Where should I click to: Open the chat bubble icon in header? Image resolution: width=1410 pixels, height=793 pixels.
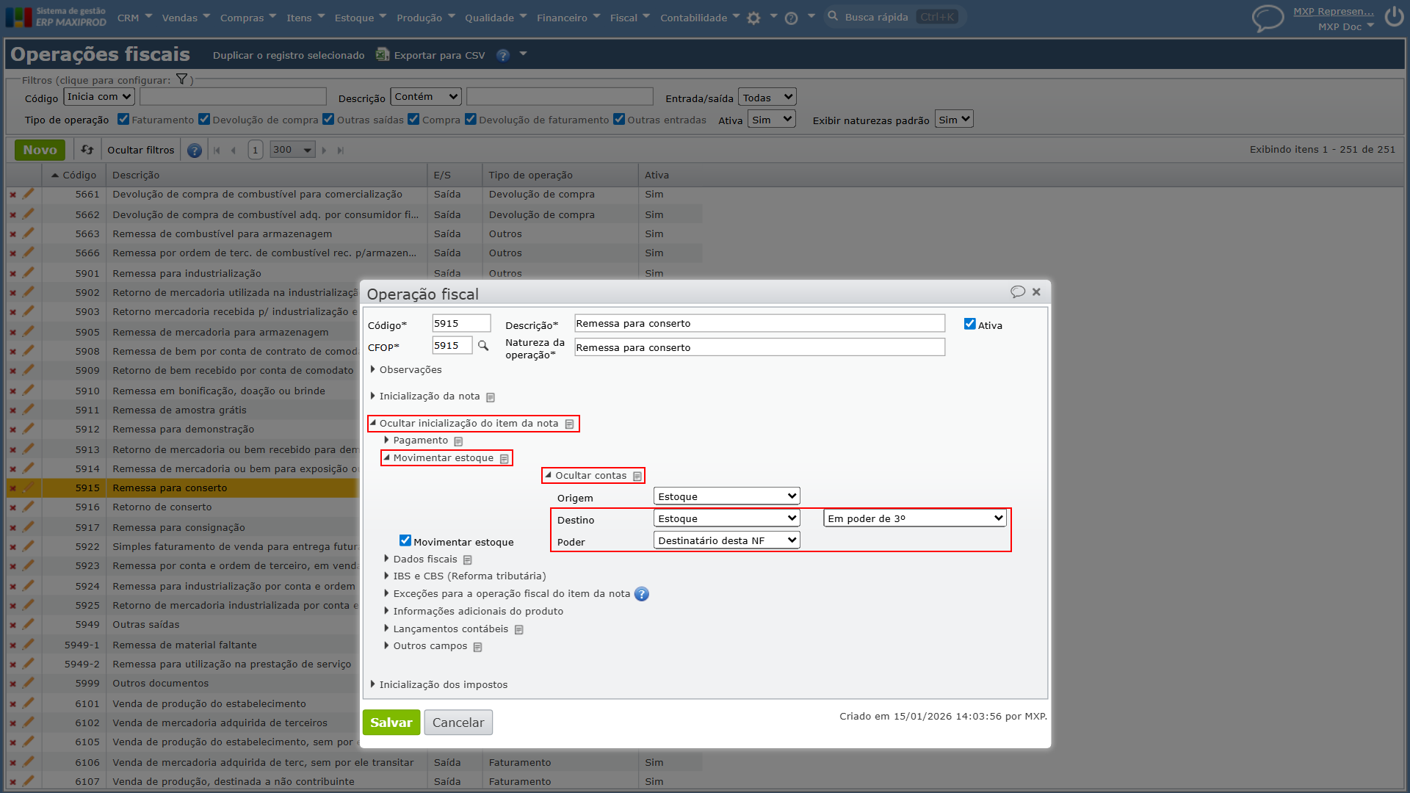[1268, 18]
